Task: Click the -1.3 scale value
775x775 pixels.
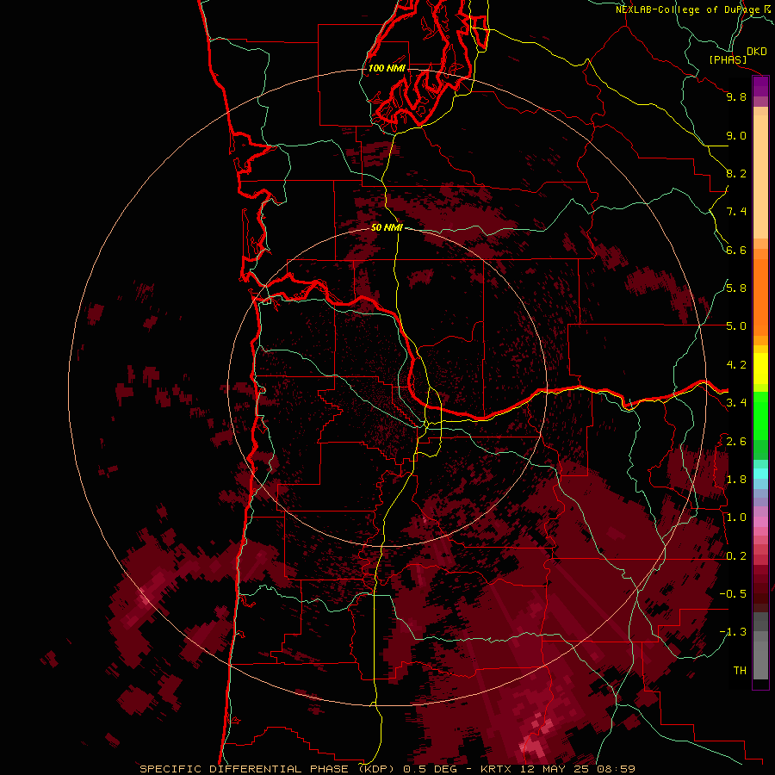Action: coord(733,632)
